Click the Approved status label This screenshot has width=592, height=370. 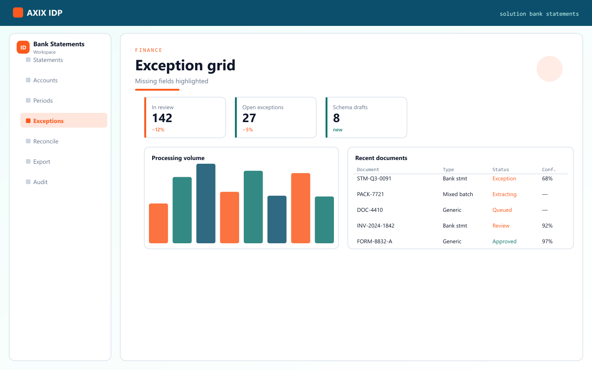pyautogui.click(x=505, y=241)
